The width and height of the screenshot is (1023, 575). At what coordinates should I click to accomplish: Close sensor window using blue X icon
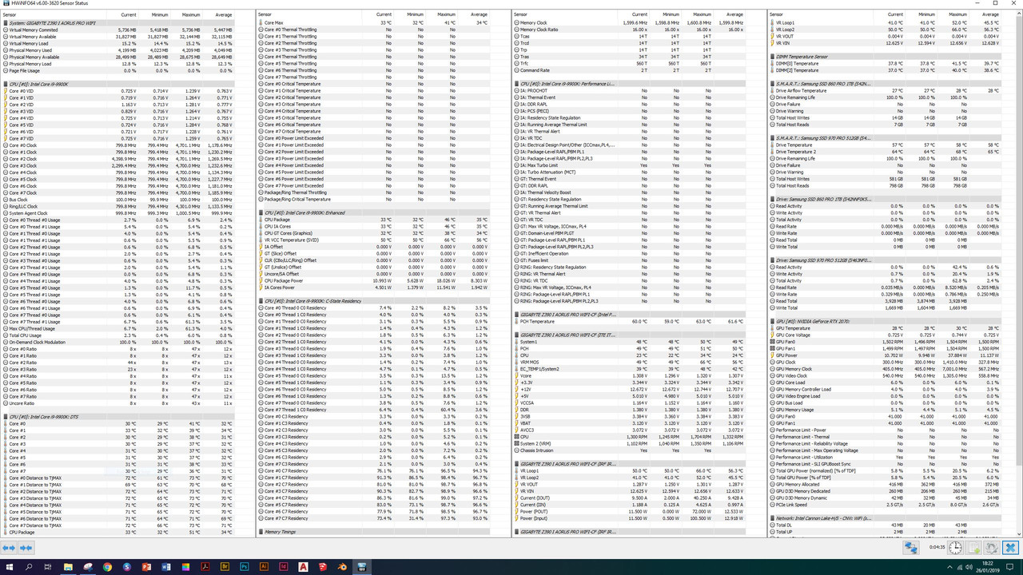(1010, 547)
